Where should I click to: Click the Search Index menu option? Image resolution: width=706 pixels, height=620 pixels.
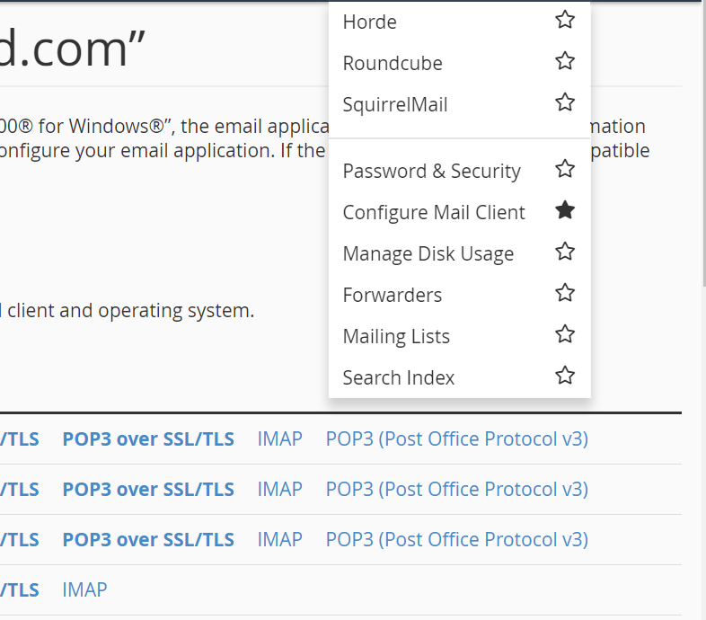[x=399, y=377]
